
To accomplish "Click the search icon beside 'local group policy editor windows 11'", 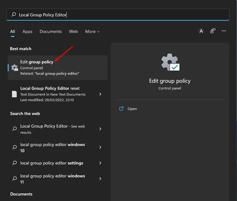I will click(15, 178).
